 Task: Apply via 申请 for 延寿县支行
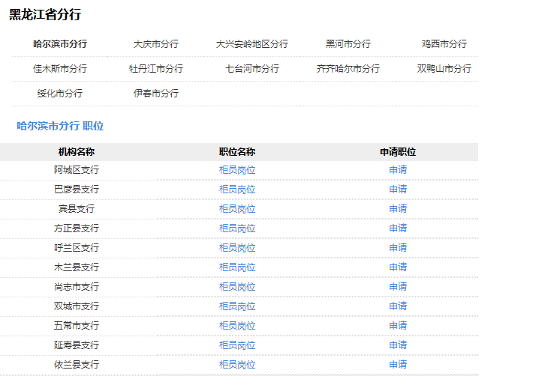click(398, 345)
